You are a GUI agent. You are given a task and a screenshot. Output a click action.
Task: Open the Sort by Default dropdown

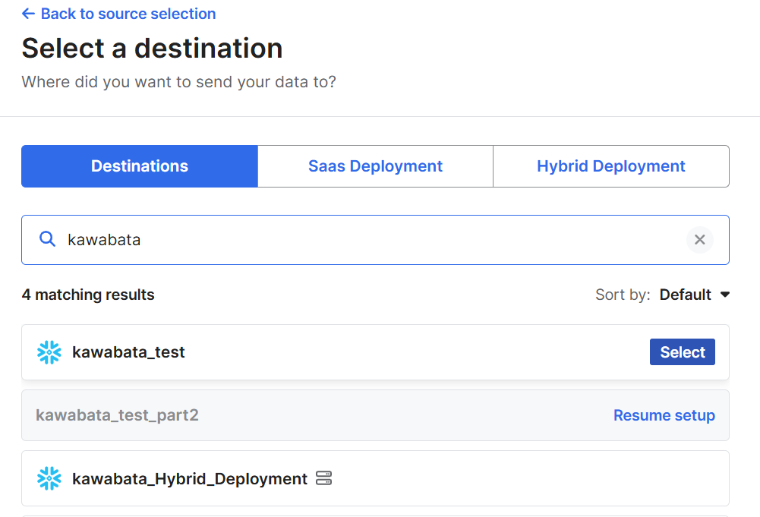click(685, 295)
